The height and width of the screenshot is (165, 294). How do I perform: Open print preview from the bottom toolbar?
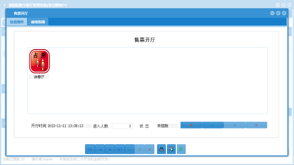tap(171, 149)
